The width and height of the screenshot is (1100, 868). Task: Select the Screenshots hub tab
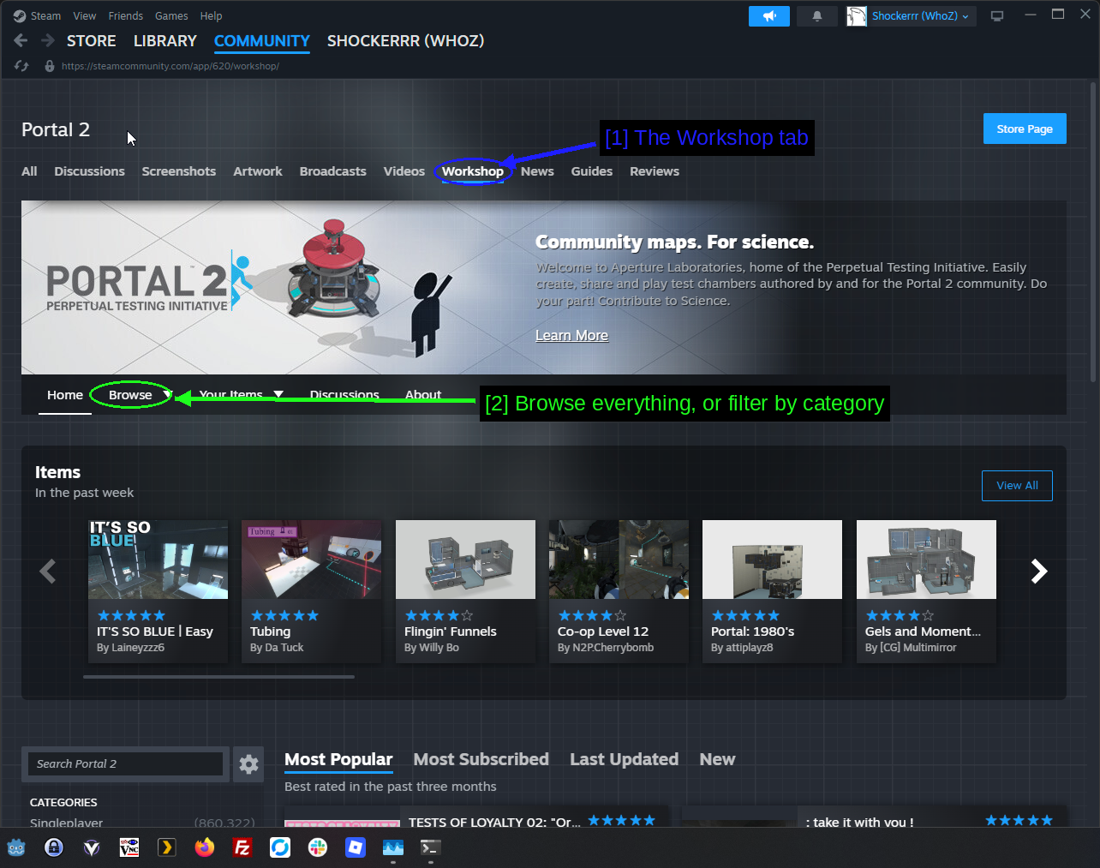click(179, 171)
